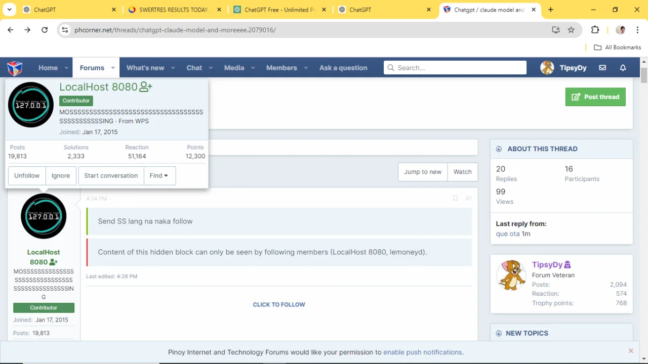Viewport: 648px width, 364px height.
Task: Open the Find dropdown in member card
Action: (x=159, y=175)
